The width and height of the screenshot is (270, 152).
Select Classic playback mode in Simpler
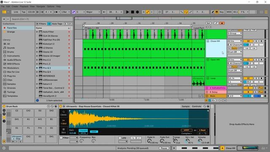coord(63,113)
